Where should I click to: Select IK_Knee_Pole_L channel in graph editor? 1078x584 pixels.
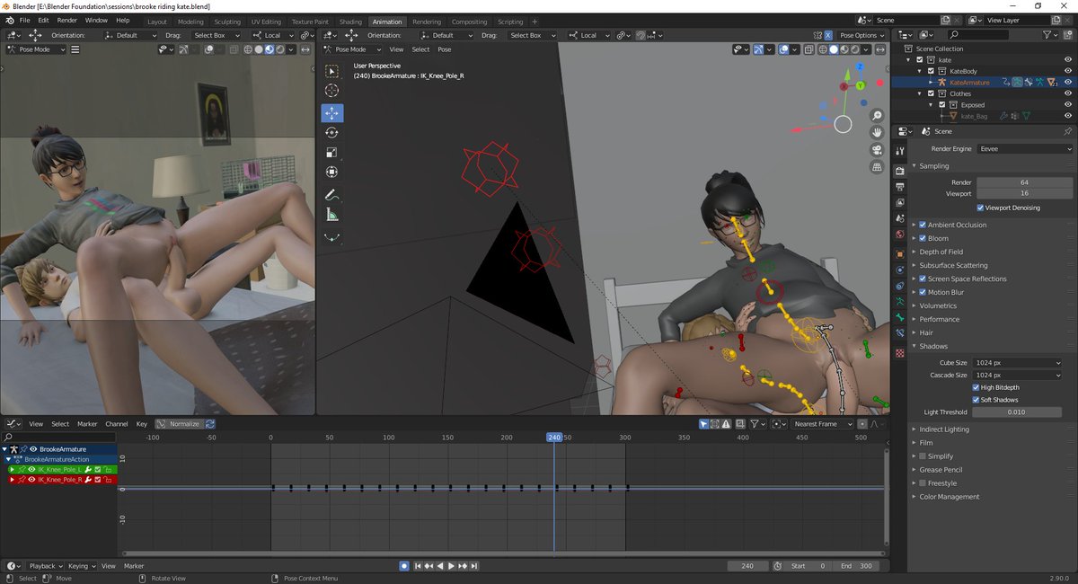(61, 470)
